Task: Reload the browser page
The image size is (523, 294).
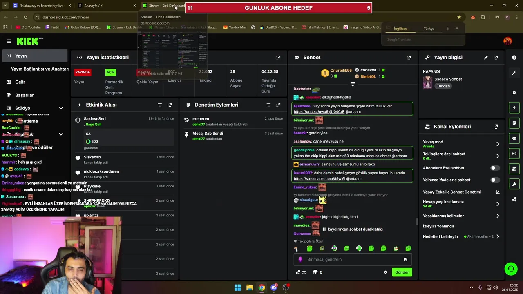Action: tap(25, 17)
